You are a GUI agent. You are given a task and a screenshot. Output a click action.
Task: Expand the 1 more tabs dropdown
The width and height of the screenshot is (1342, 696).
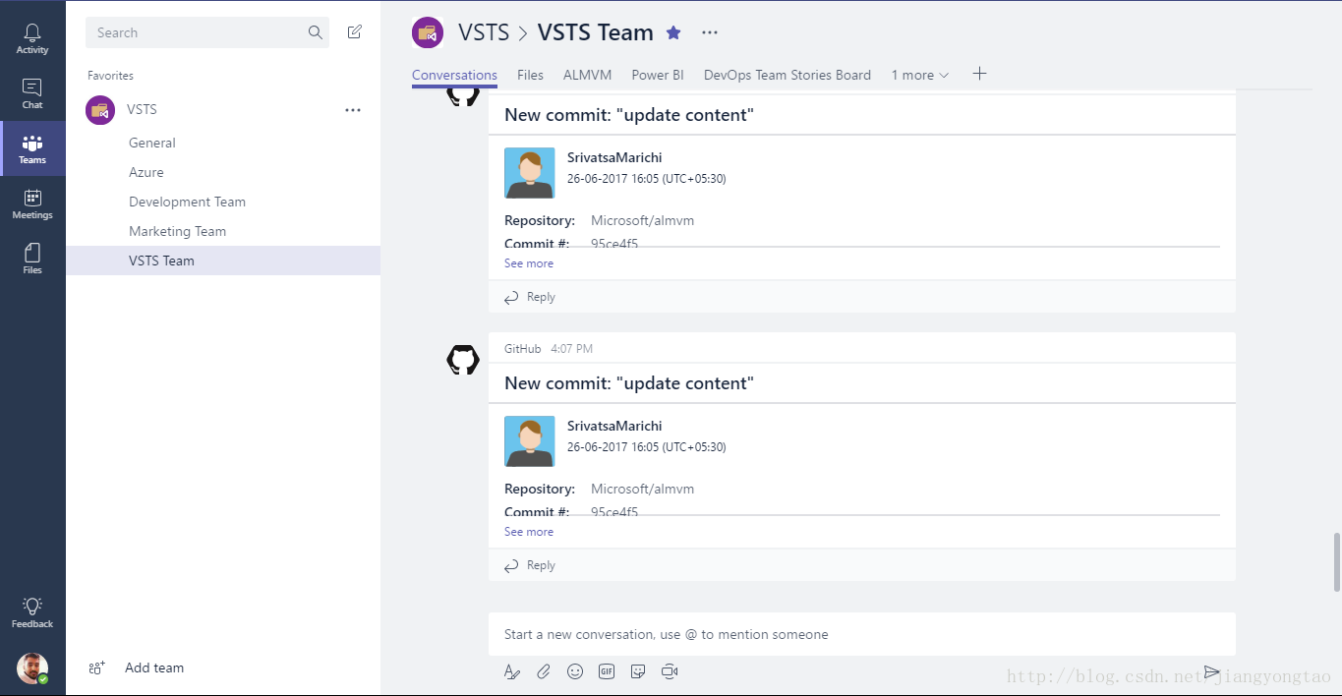point(919,75)
